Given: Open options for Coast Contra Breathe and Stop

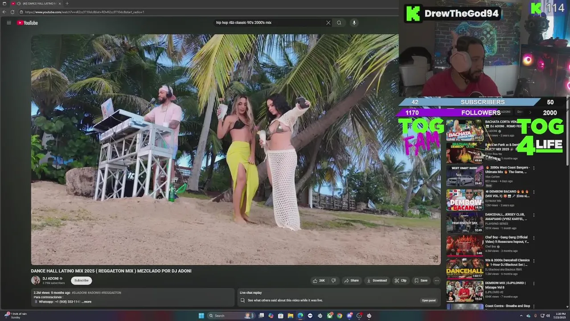Looking at the screenshot, I should pyautogui.click(x=534, y=307).
